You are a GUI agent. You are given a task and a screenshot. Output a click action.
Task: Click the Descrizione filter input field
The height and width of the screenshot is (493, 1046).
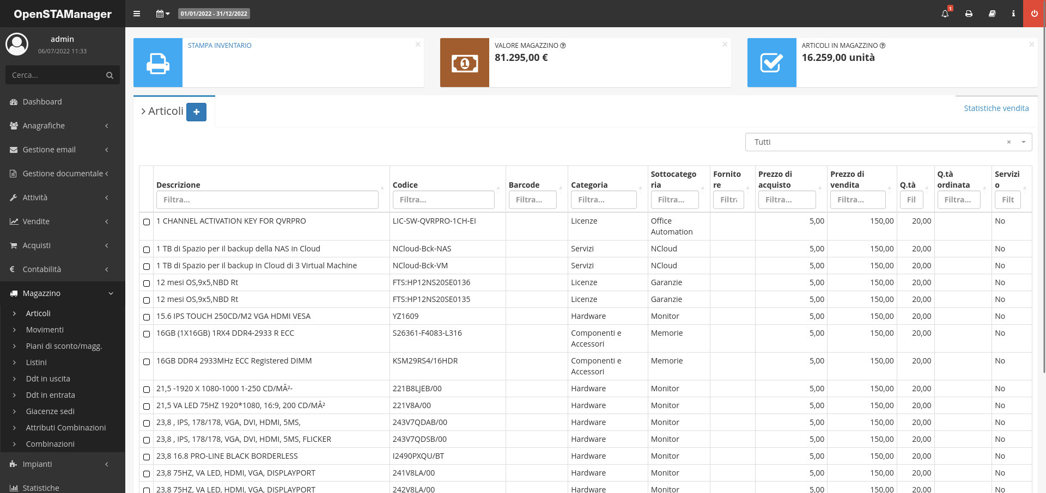click(267, 200)
